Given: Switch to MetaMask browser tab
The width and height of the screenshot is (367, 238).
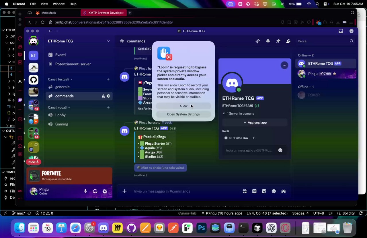Looking at the screenshot, I should pos(46,13).
